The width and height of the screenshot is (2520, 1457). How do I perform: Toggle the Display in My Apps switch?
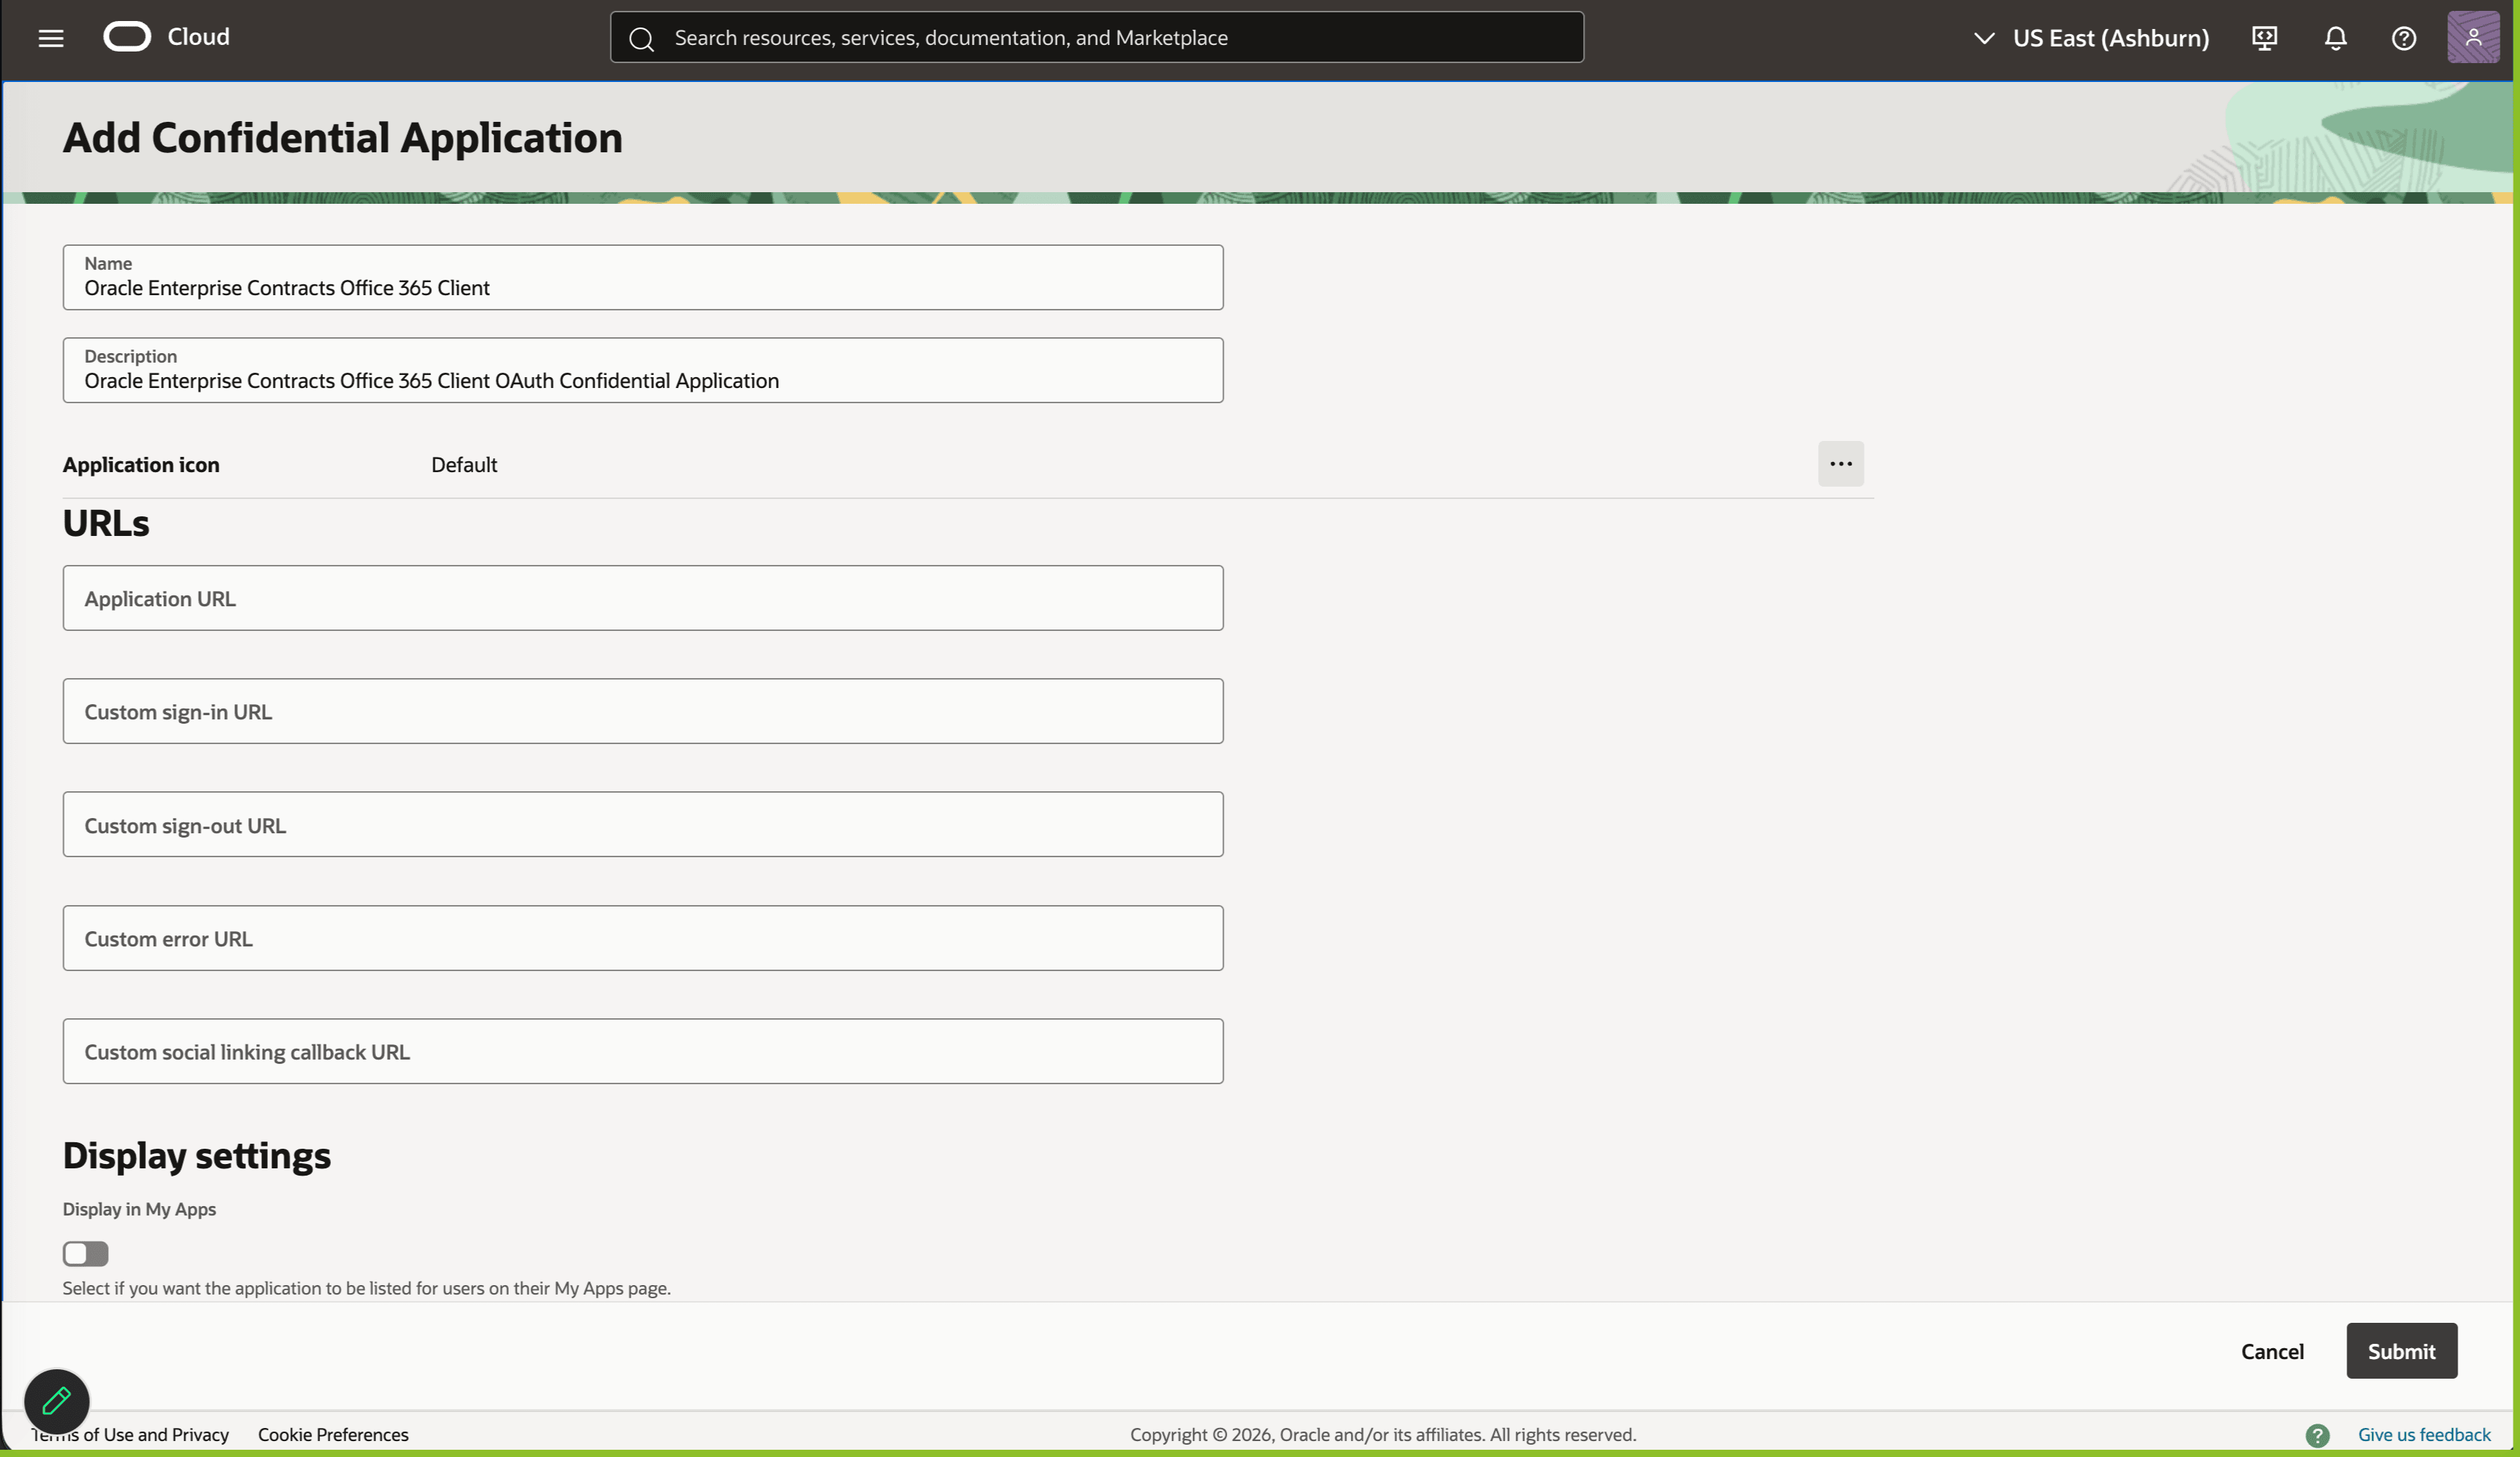click(x=85, y=1253)
